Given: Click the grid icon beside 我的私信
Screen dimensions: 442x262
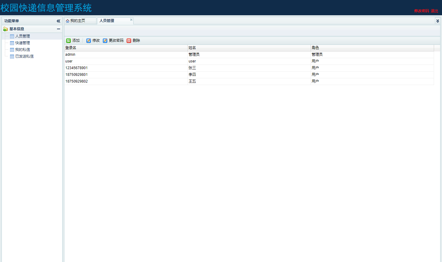Looking at the screenshot, I should [x=12, y=50].
